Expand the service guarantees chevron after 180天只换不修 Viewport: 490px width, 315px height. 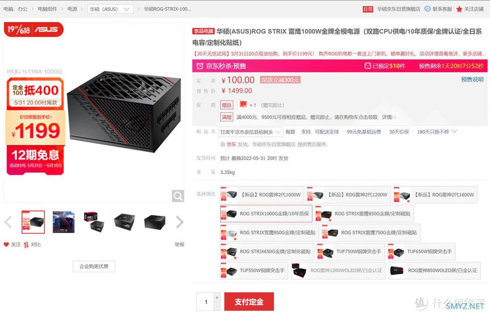(454, 131)
